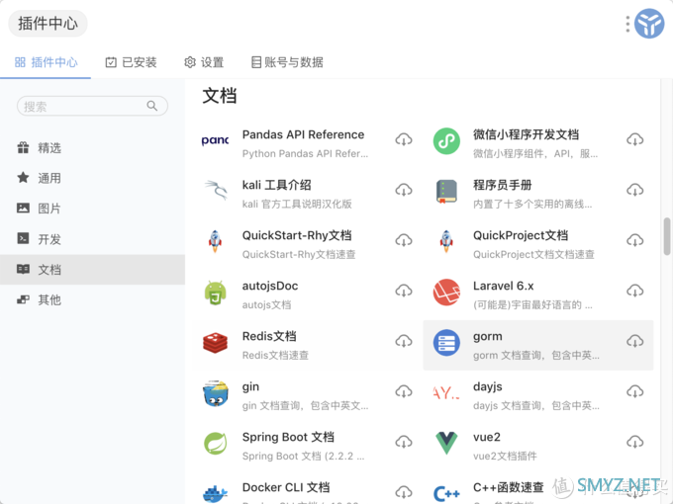Download the Spring Boot 文档 plugin

pos(404,442)
